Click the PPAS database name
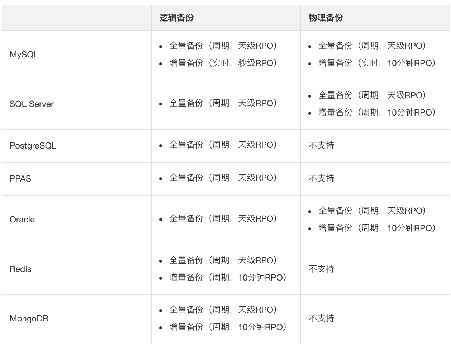Viewport: 451px width, 348px height. (x=20, y=179)
